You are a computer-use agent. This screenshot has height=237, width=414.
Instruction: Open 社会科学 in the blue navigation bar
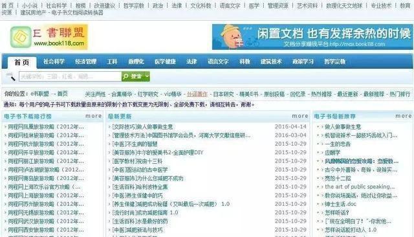(54, 62)
